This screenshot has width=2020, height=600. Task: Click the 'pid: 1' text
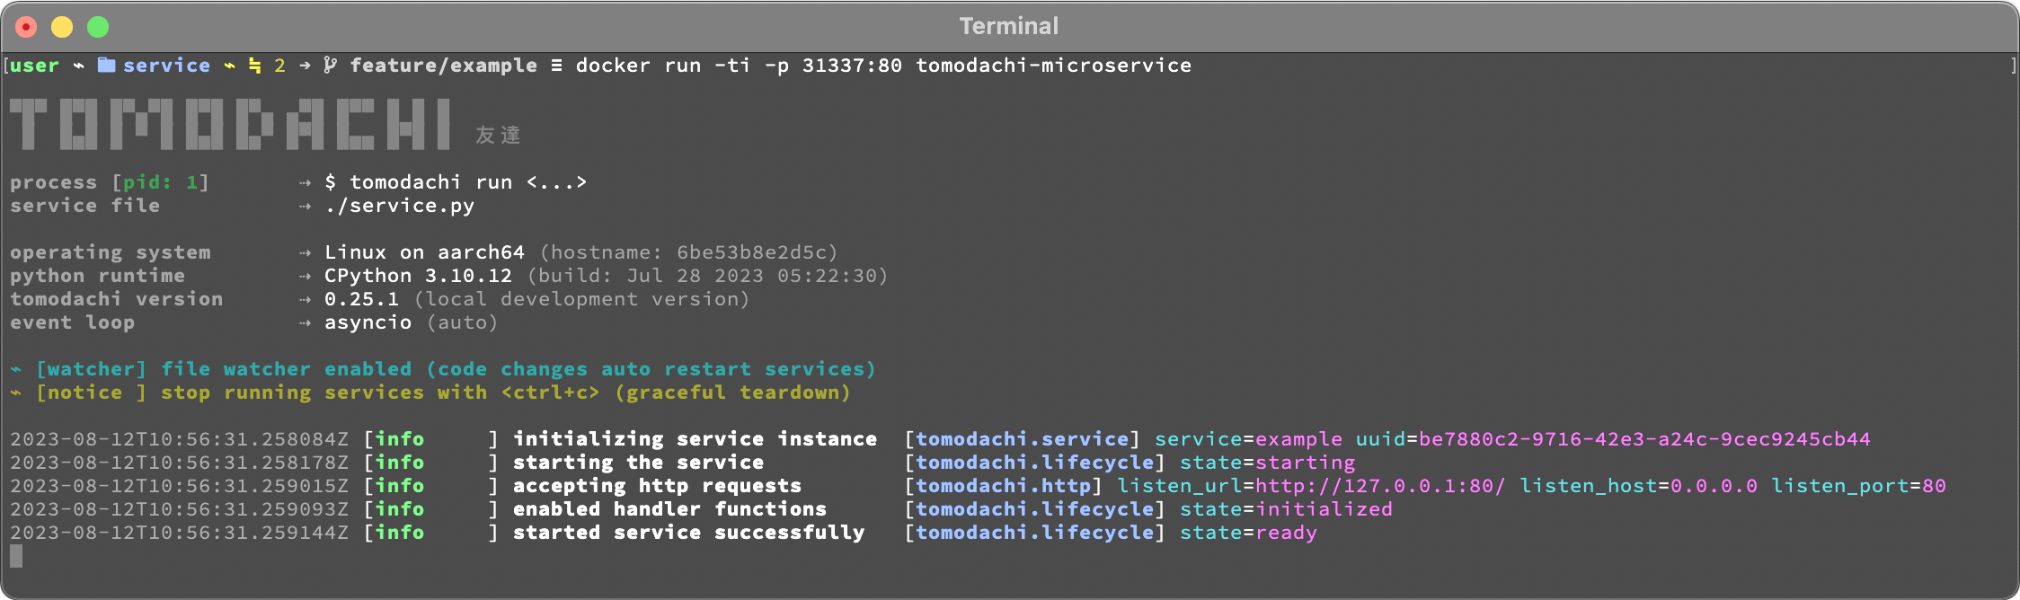coord(160,182)
